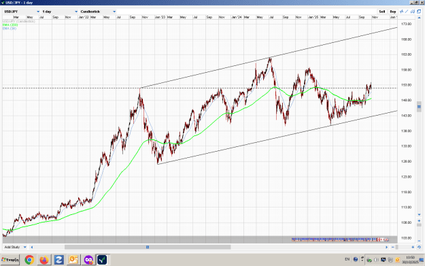Click the price alert megaphone icon
The width and height of the screenshot is (425, 266).
413,12
